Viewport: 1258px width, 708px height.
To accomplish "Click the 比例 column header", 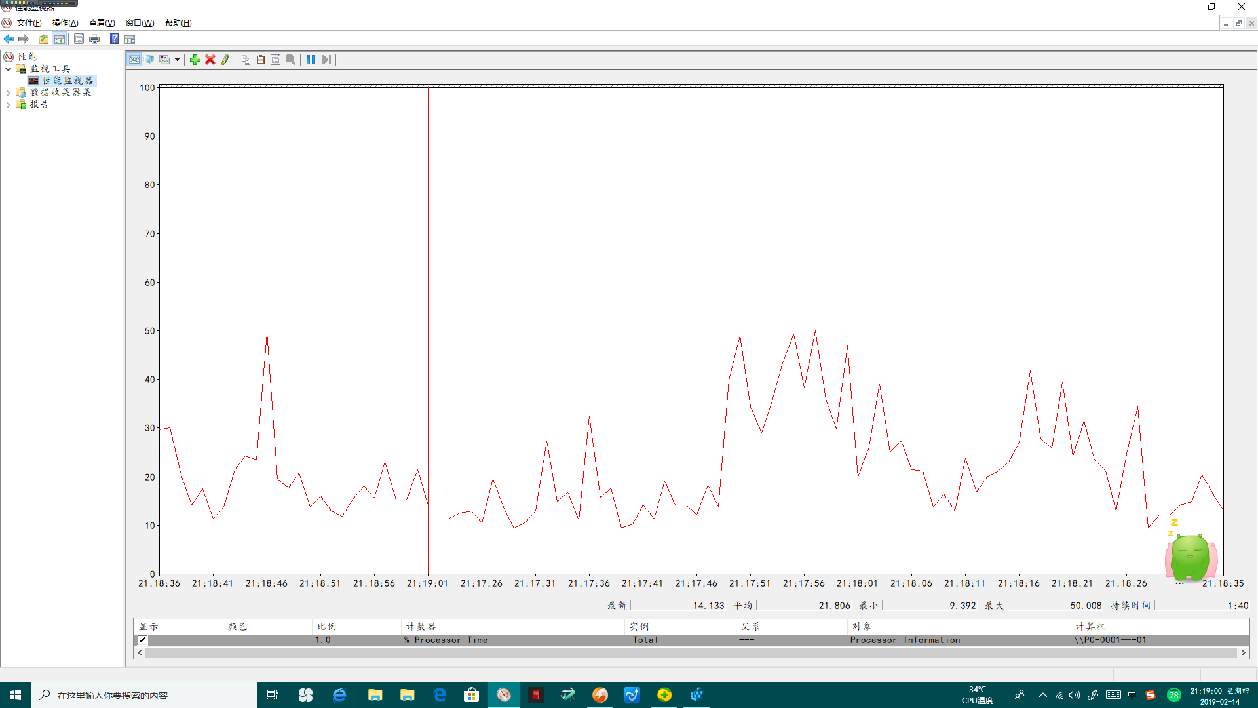I will [x=356, y=627].
